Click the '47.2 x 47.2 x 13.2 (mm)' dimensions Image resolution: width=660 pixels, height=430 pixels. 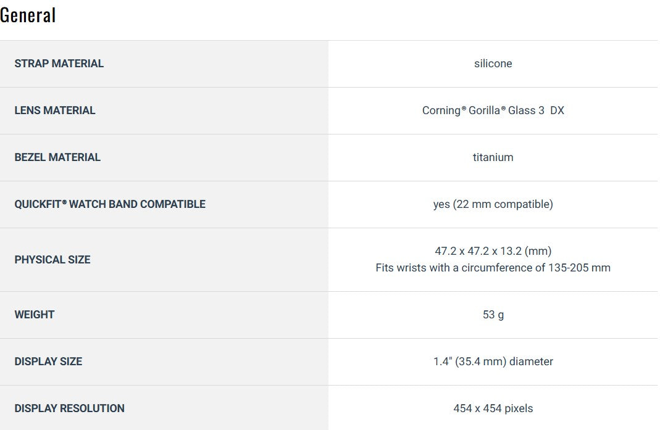(x=493, y=251)
